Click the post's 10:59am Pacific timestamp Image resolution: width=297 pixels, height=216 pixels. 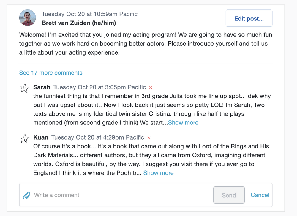click(x=90, y=14)
